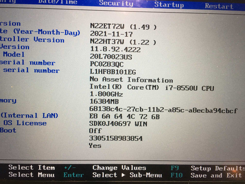Viewport: 245px width, 184px height.
Task: Select serial number value PC0Z83QC
Action: tap(107, 64)
